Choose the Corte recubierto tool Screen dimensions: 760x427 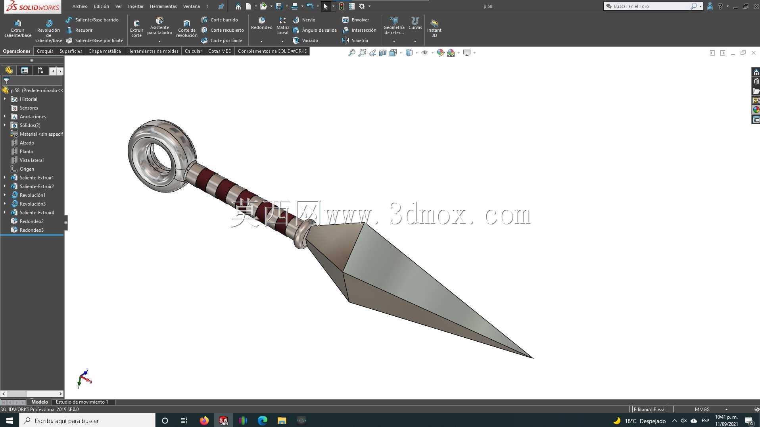(223, 30)
